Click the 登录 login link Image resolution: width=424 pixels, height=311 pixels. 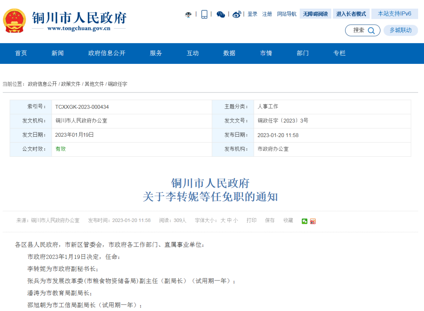point(252,14)
